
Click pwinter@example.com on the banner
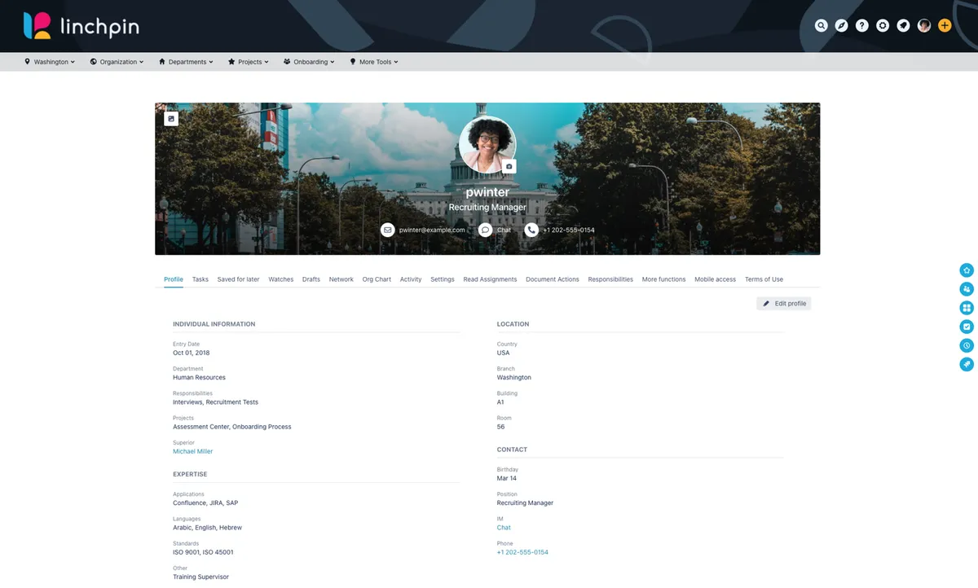tap(432, 230)
